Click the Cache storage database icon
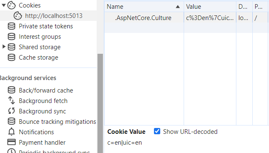269x153 pixels. [11, 58]
